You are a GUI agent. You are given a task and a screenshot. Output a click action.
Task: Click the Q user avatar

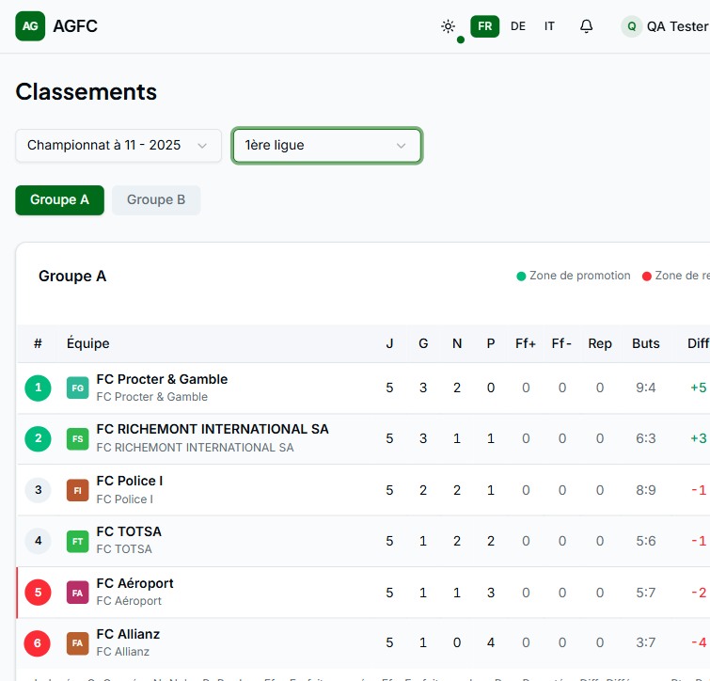631,26
